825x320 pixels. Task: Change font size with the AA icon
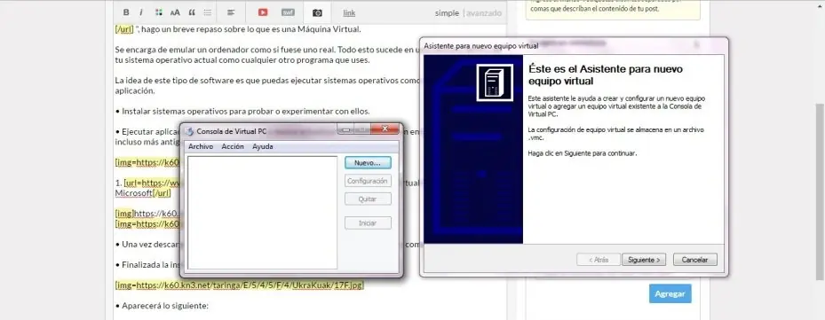click(x=175, y=12)
